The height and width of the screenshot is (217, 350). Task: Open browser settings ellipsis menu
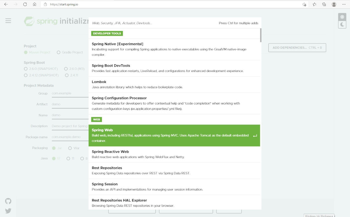tap(344, 4)
